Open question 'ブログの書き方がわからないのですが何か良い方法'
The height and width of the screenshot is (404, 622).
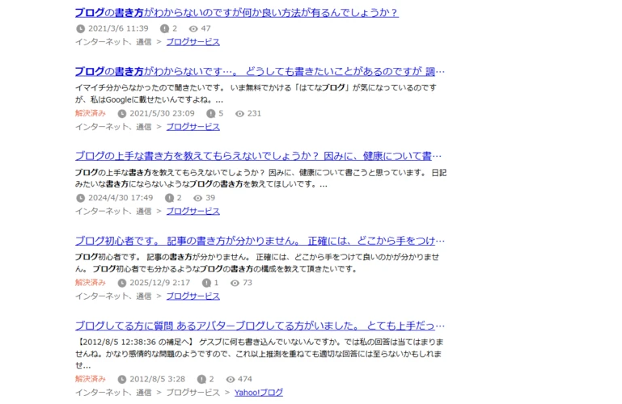pos(236,13)
